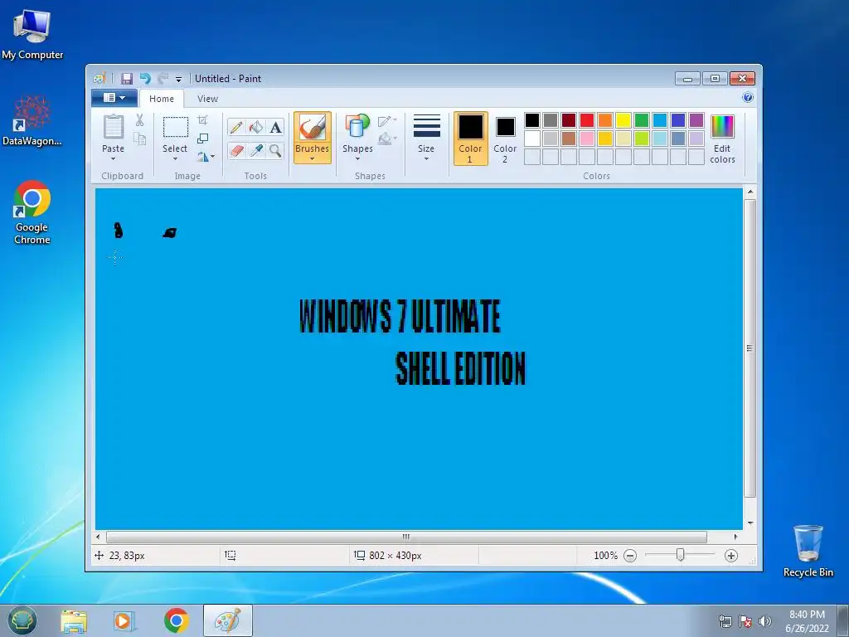Click the Crop icon in Image group
The height and width of the screenshot is (637, 849).
click(202, 120)
